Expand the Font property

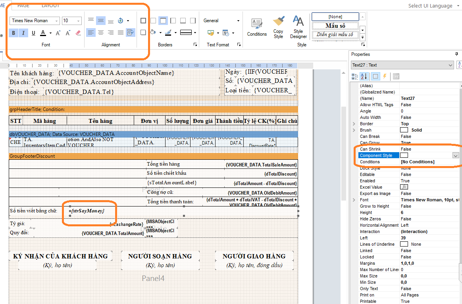(354, 200)
